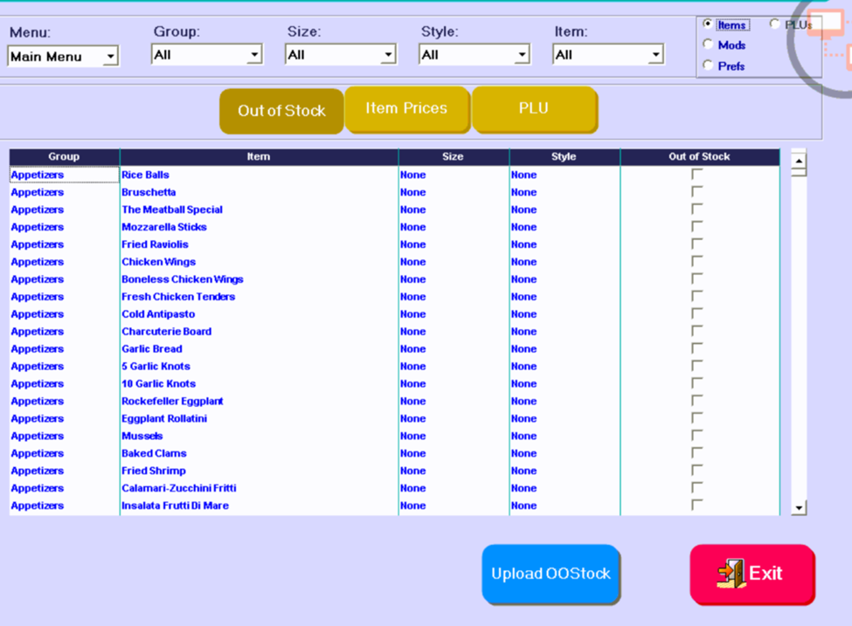Toggle out of stock for Fried Shrimp
The height and width of the screenshot is (626, 852).
pyautogui.click(x=696, y=470)
